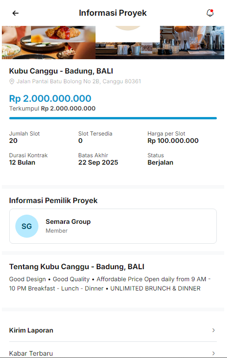Select the Tentang Kubu Canggu description text
The width and height of the screenshot is (227, 358).
click(x=110, y=284)
